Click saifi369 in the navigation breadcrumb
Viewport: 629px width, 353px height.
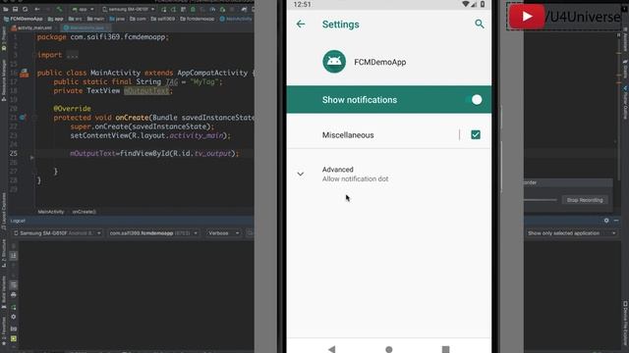pos(164,19)
